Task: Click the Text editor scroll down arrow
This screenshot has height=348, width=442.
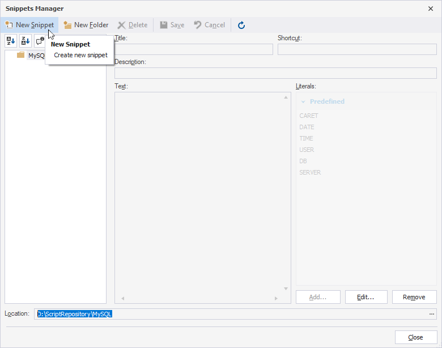Action: tap(286, 289)
